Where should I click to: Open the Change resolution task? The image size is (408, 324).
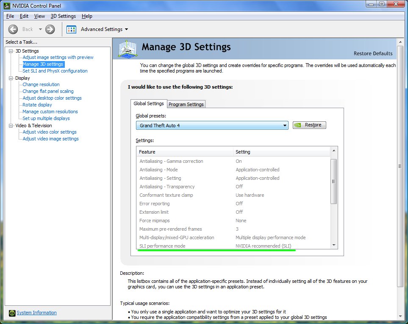pos(41,84)
